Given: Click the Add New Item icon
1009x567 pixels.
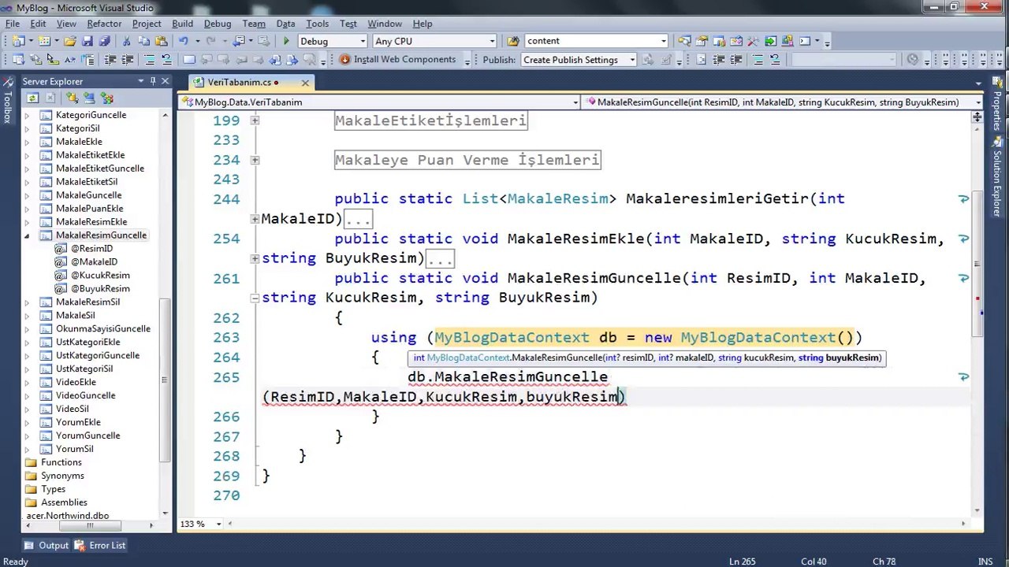Looking at the screenshot, I should pos(44,41).
